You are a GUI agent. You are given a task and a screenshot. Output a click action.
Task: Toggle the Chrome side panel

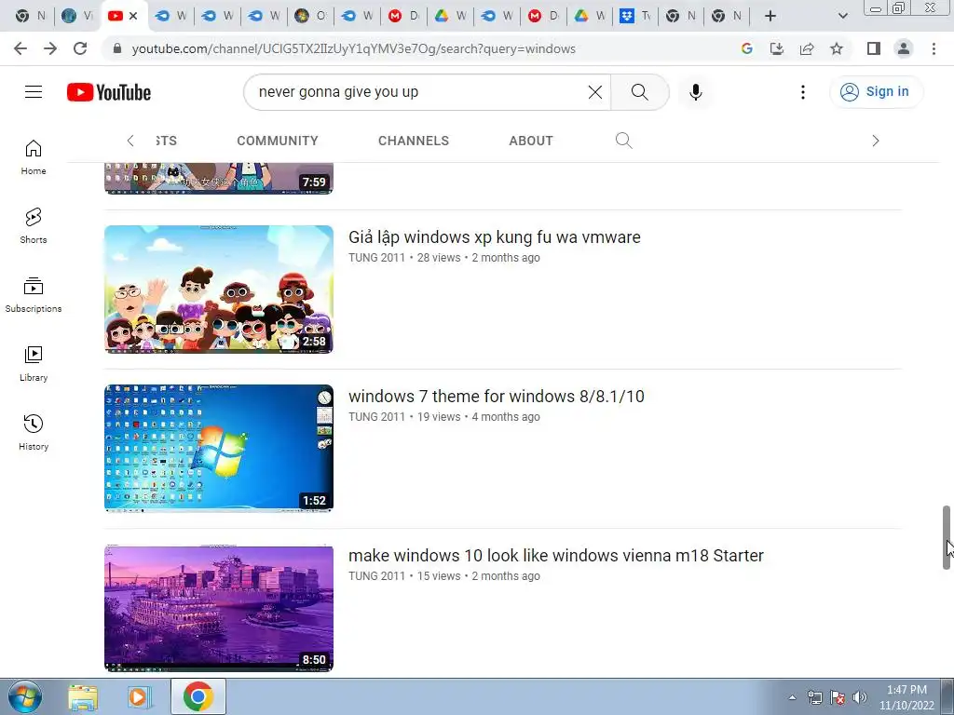point(874,48)
